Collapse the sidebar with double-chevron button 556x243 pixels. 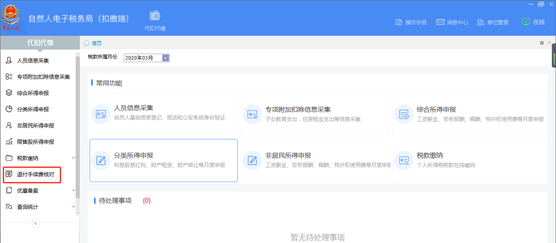pos(36,223)
